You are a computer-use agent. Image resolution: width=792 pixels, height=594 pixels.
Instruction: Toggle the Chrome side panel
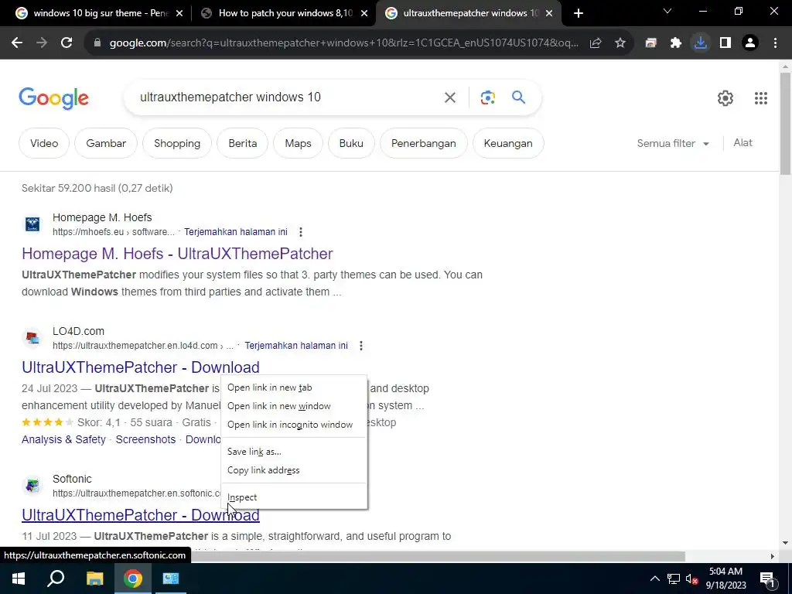point(725,43)
